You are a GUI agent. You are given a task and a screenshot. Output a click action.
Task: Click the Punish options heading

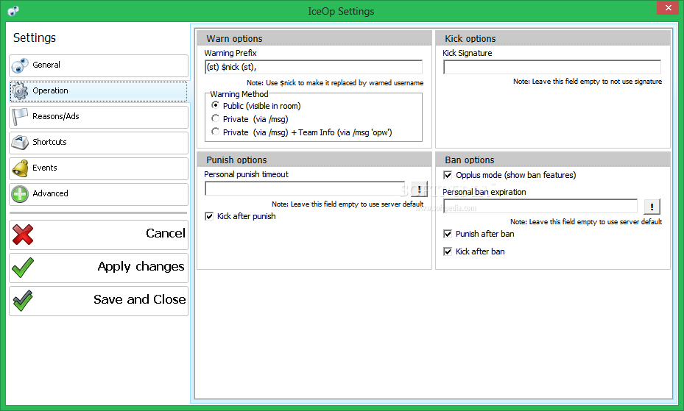coord(236,160)
